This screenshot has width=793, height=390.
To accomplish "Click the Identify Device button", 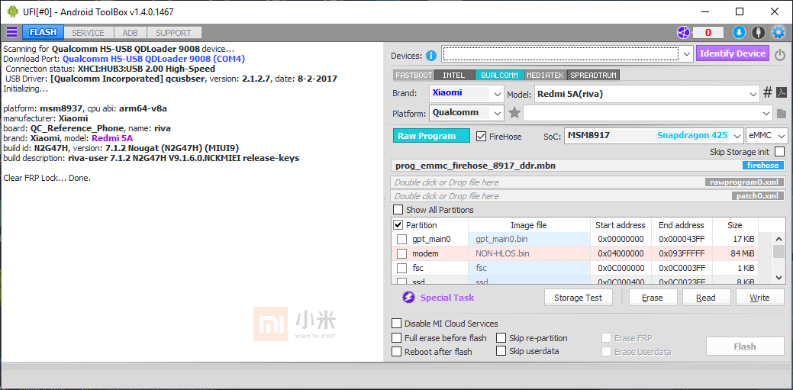I will coord(733,53).
